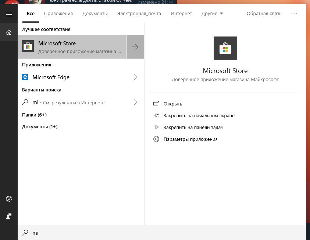The image size is (310, 240).
Task: Expand Документы (1+) group
Action: click(40, 127)
